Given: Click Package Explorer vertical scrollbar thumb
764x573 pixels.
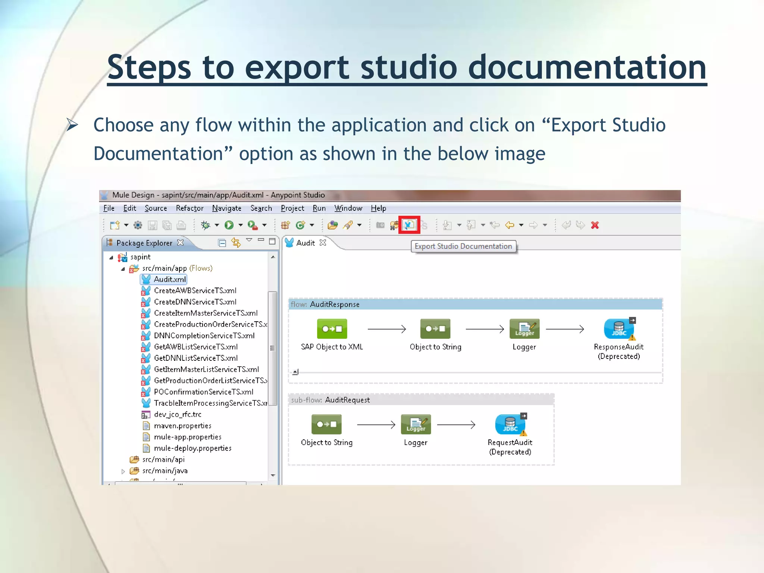Looking at the screenshot, I should pos(273,348).
